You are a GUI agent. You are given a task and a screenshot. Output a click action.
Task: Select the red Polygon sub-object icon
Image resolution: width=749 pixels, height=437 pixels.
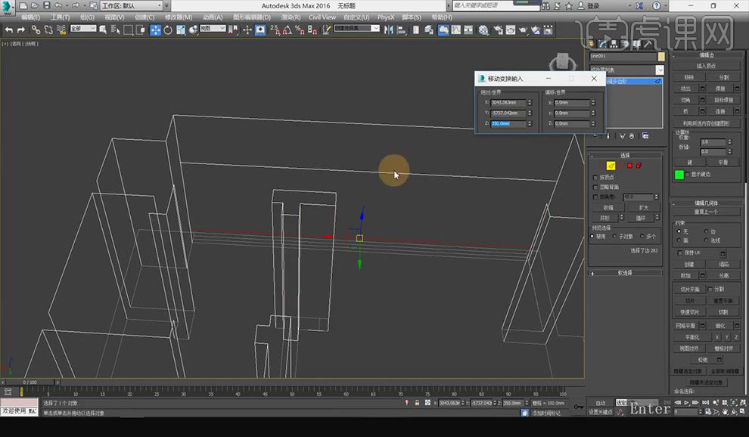click(629, 166)
